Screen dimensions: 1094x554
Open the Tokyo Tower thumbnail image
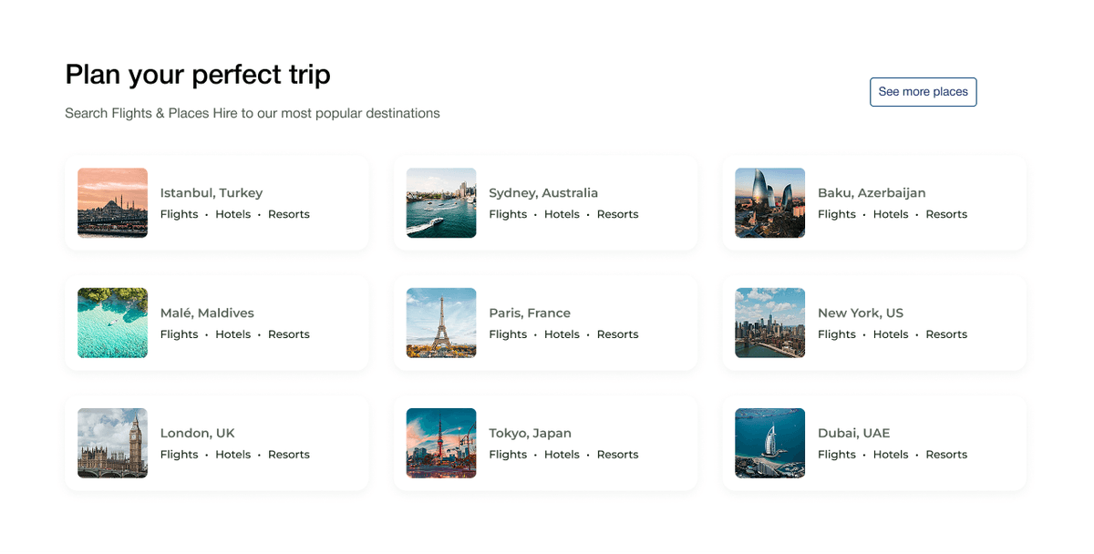[441, 444]
